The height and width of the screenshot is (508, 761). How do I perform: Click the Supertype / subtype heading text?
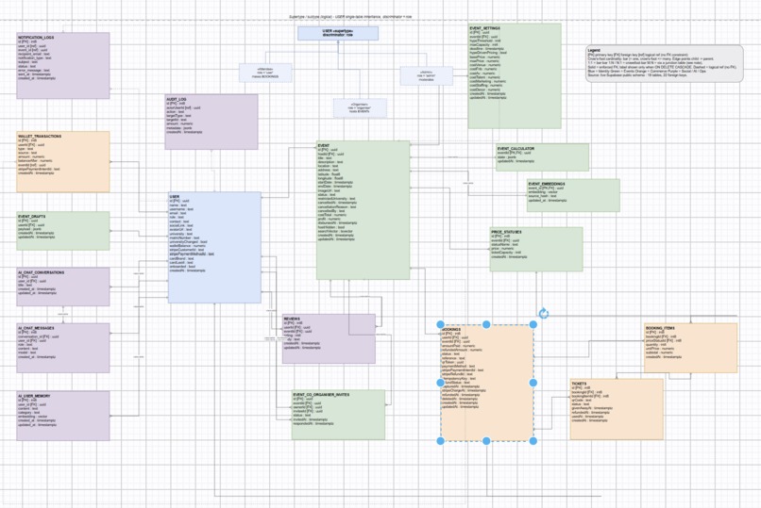[350, 16]
